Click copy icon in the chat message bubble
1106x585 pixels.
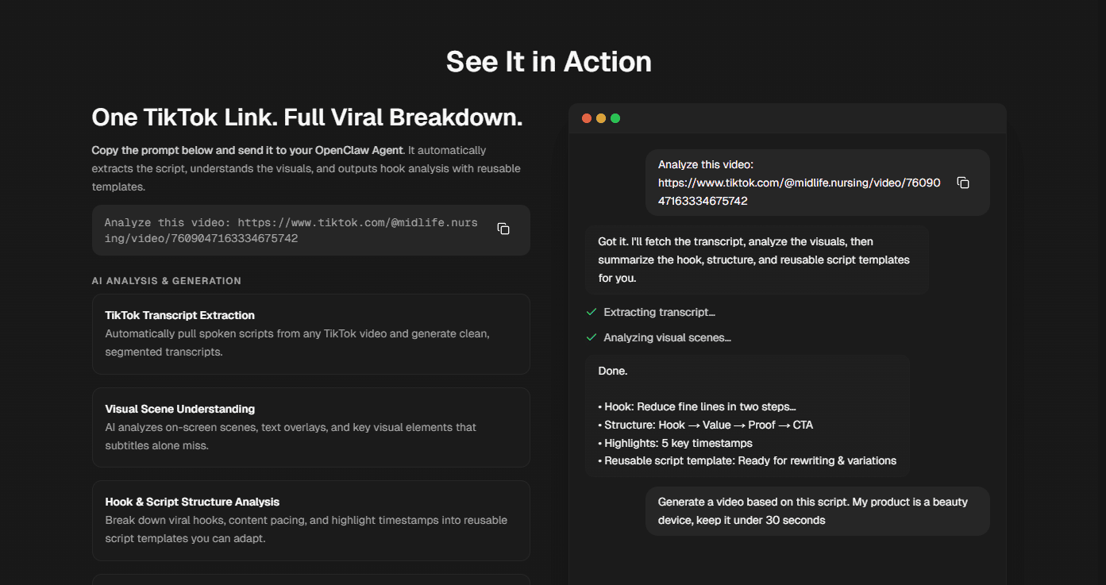[962, 183]
